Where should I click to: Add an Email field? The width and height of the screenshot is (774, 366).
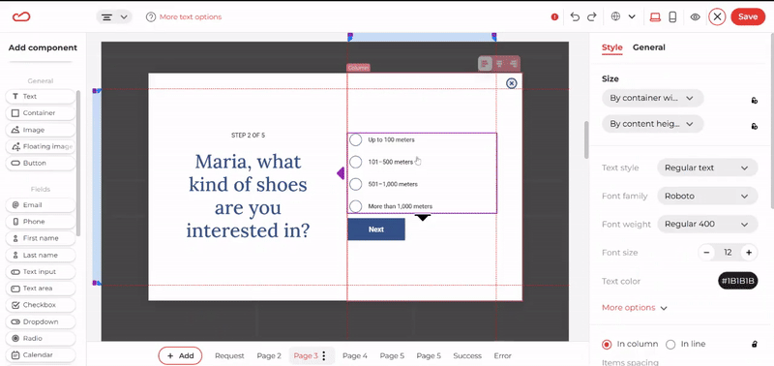click(41, 205)
